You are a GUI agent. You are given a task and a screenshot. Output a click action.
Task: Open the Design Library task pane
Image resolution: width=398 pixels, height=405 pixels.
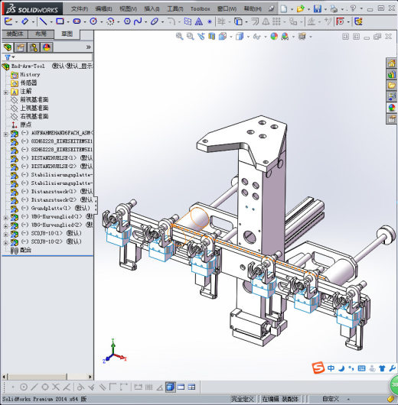pyautogui.click(x=392, y=75)
